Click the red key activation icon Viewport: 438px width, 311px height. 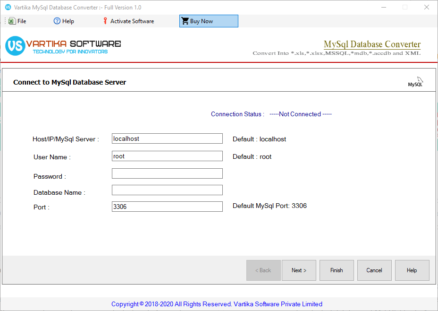click(105, 21)
